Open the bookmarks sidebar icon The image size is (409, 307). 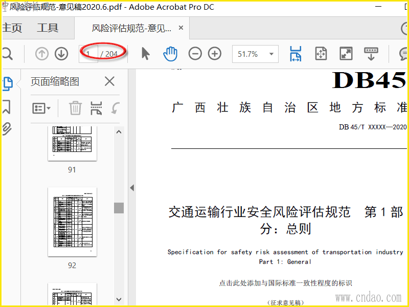coord(7,107)
